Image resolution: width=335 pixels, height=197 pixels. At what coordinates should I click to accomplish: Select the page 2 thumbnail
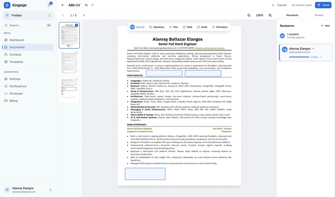tap(69, 63)
